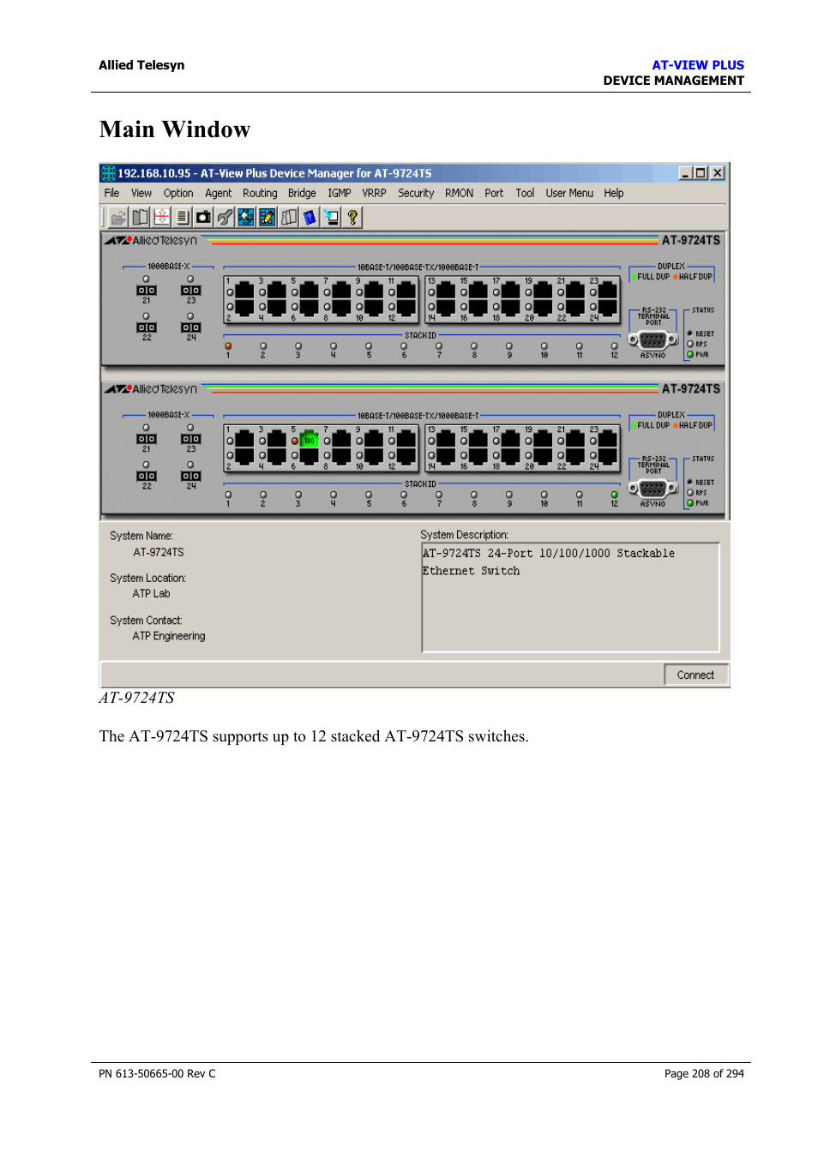The height and width of the screenshot is (1158, 818).
Task: Click the camera snapshot toolbar icon
Action: click(203, 218)
